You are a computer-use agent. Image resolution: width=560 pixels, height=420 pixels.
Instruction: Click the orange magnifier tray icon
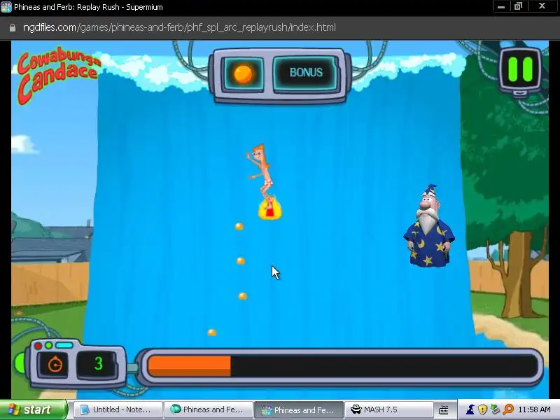[x=508, y=409]
